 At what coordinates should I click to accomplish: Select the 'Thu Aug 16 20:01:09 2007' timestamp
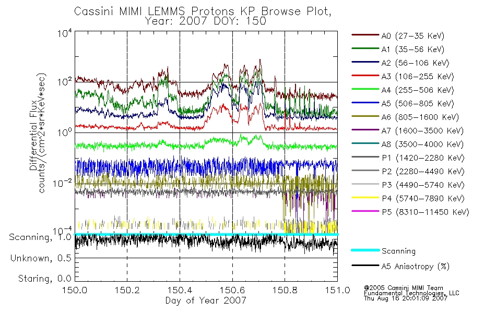(406, 298)
